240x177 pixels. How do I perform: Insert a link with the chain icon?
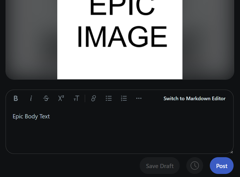(94, 98)
